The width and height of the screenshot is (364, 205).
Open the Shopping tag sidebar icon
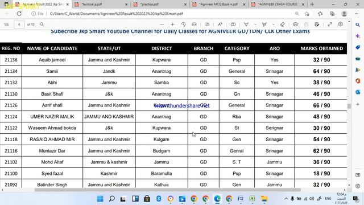[x=358, y=47]
